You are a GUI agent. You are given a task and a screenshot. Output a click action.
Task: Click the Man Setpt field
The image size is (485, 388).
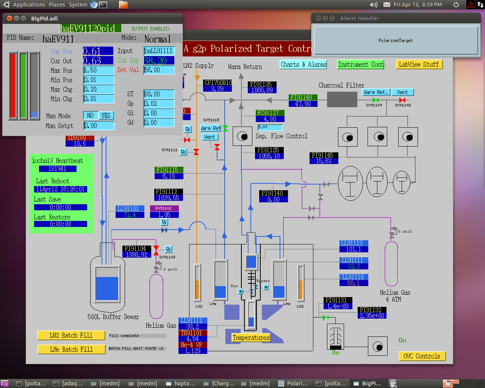99,126
